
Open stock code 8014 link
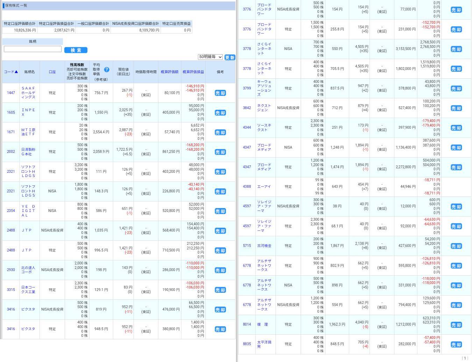(247, 324)
